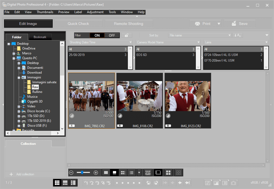This screenshot has width=274, height=189.
Task: Apply check mark 4
Action: tap(103, 183)
